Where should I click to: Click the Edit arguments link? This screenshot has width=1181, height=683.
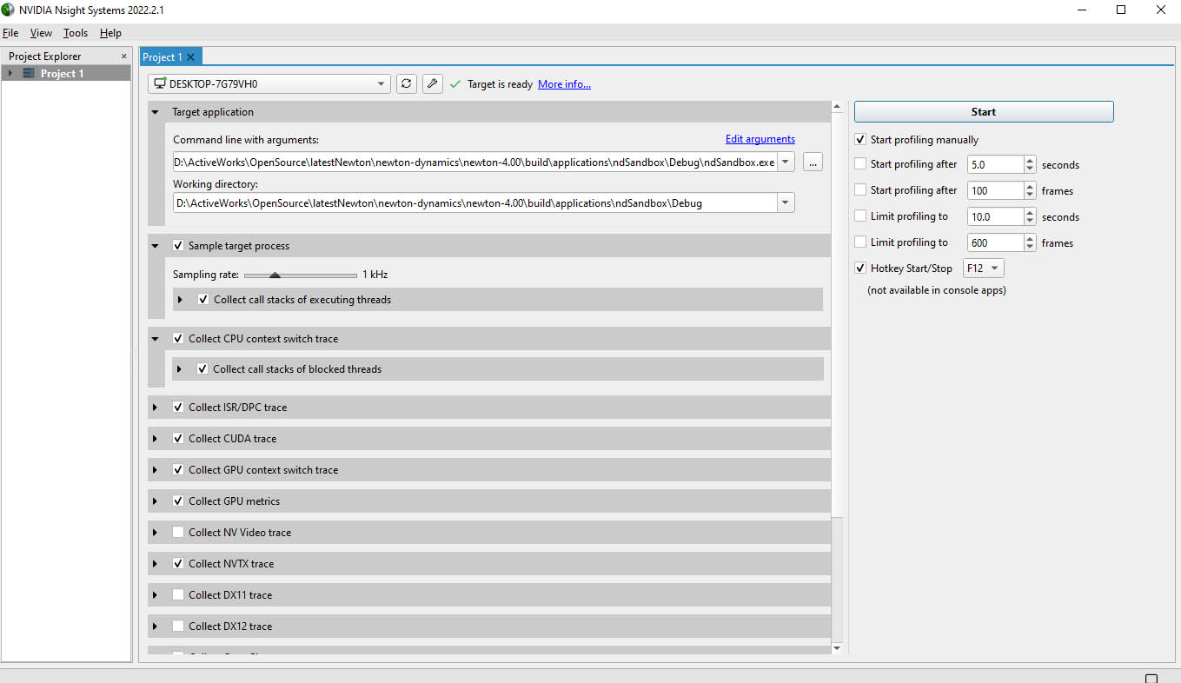(760, 139)
